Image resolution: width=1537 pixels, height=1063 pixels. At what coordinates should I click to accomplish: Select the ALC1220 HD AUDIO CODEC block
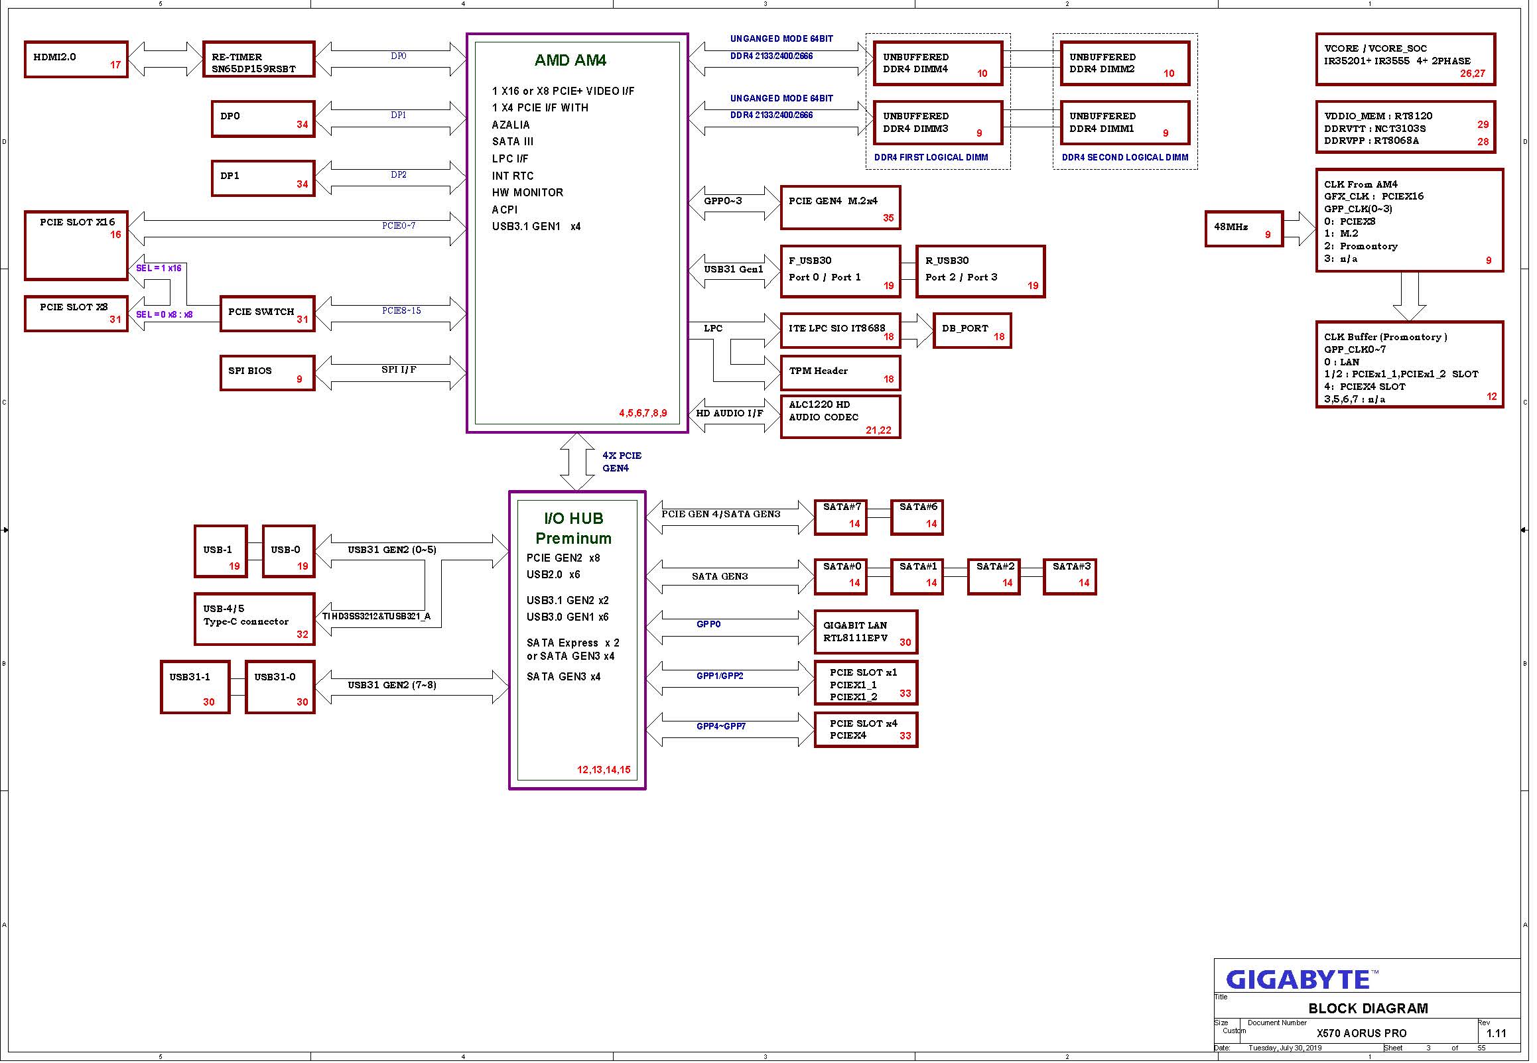840,417
